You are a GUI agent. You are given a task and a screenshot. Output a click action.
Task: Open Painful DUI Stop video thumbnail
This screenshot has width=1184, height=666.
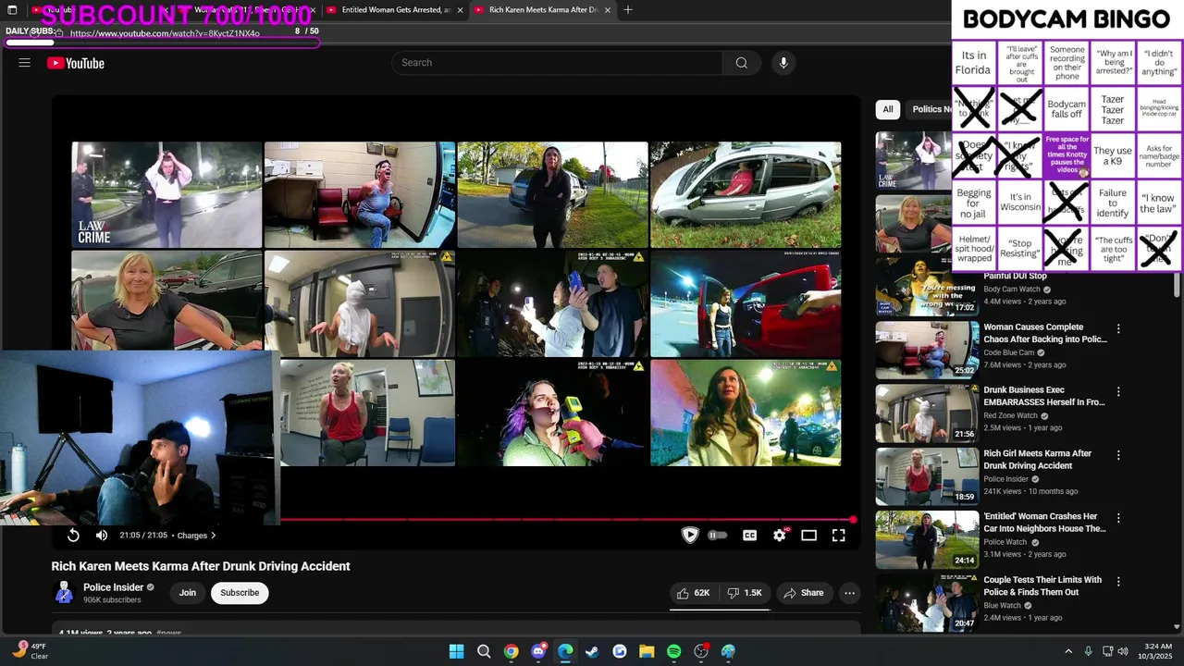(x=927, y=287)
